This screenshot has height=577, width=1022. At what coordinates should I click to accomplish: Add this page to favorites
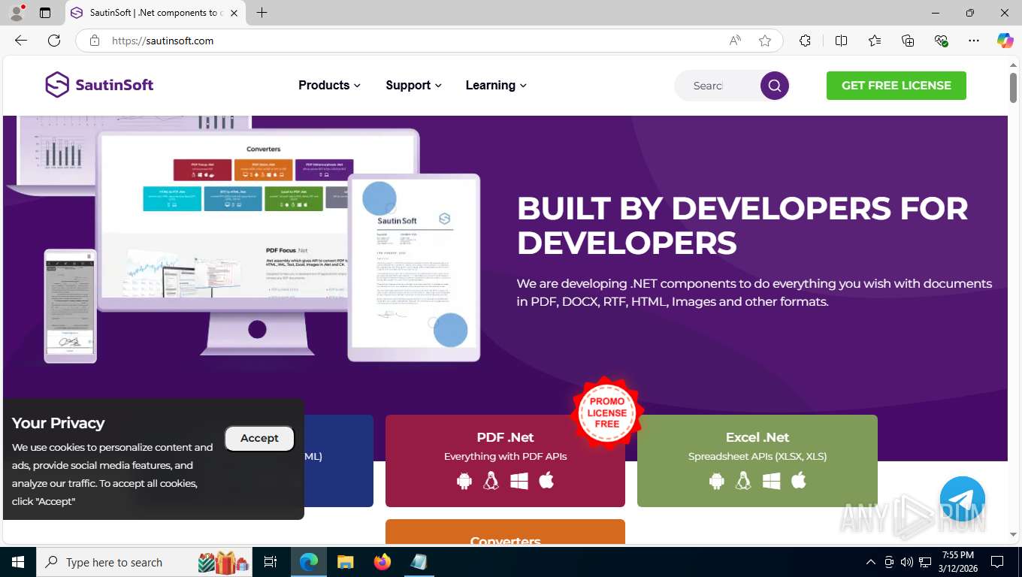click(765, 41)
